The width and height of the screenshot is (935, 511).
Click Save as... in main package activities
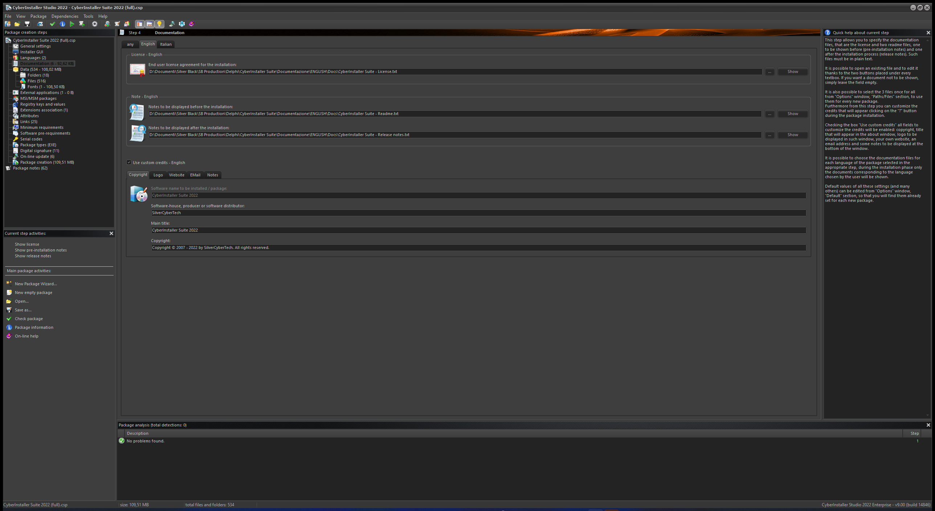point(23,310)
